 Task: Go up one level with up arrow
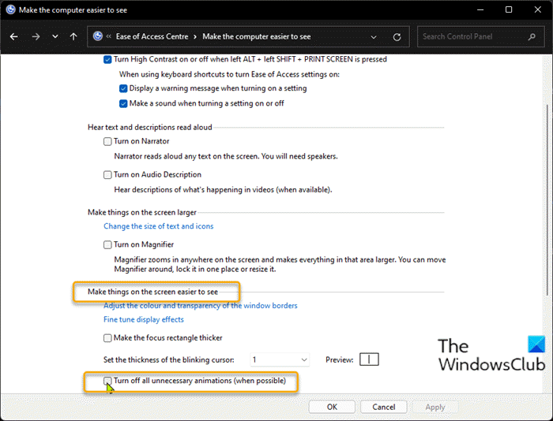(73, 36)
